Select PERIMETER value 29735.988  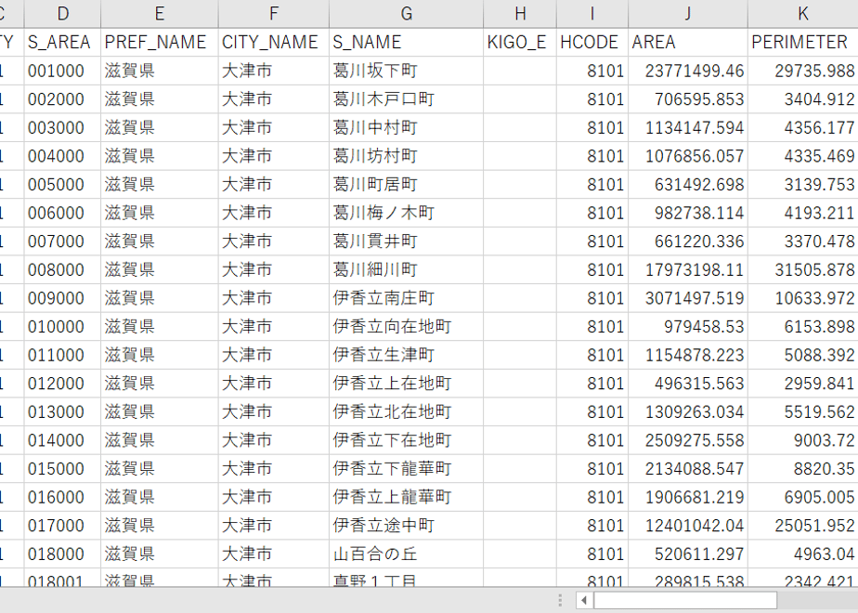802,71
